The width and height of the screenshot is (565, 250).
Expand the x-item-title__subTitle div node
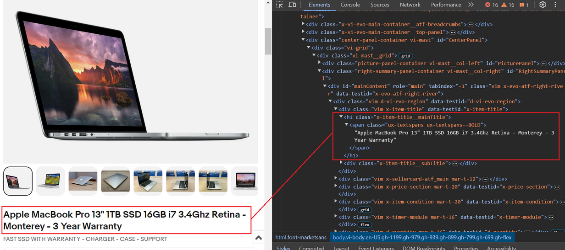point(341,163)
